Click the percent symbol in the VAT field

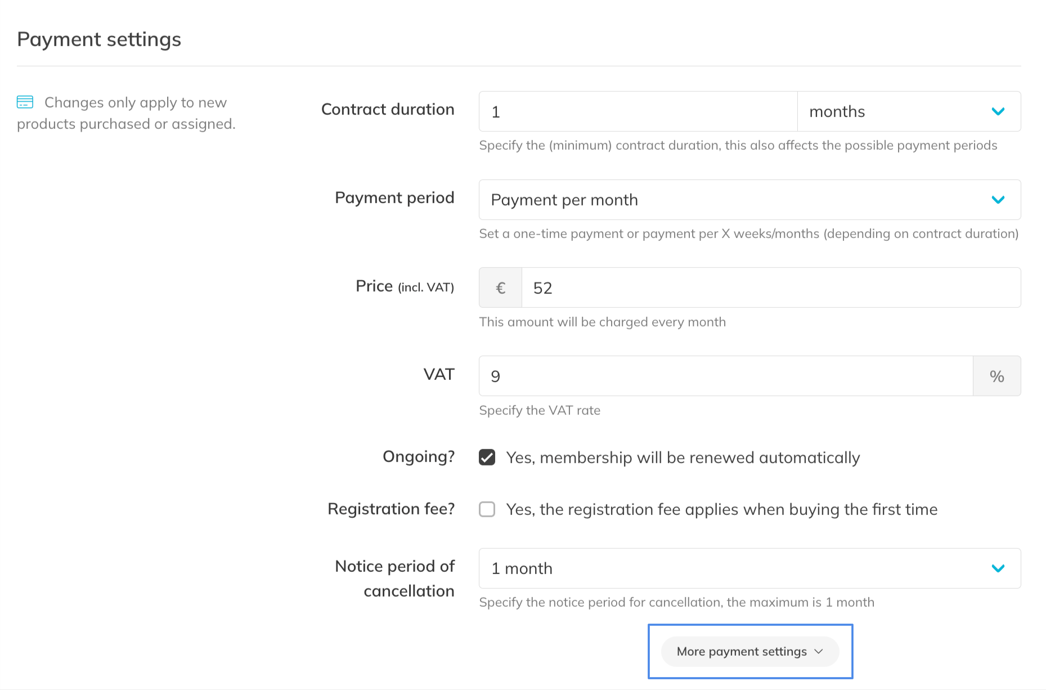[x=996, y=377]
